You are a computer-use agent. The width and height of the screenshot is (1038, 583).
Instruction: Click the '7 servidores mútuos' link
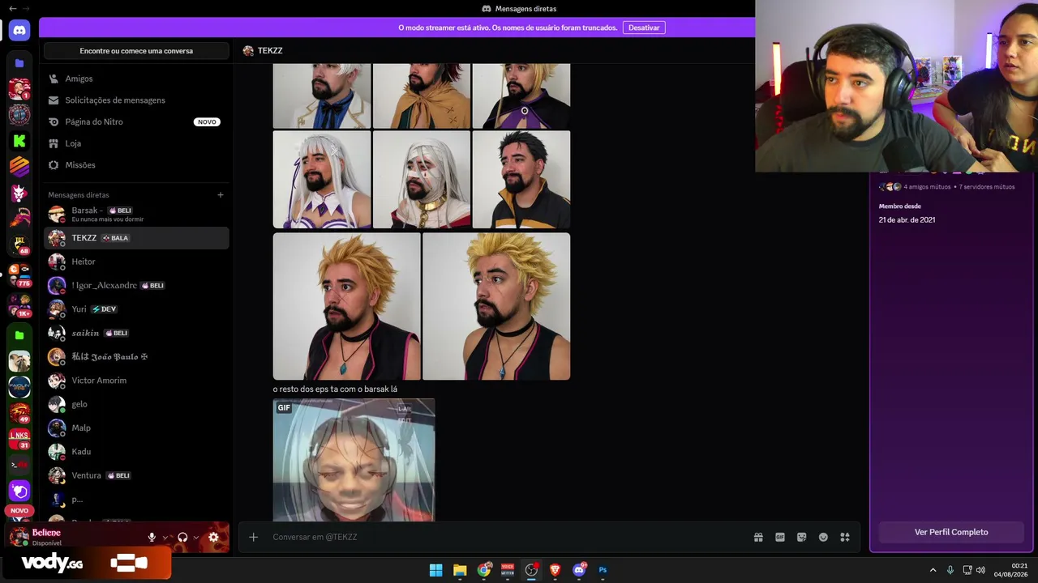tap(987, 187)
